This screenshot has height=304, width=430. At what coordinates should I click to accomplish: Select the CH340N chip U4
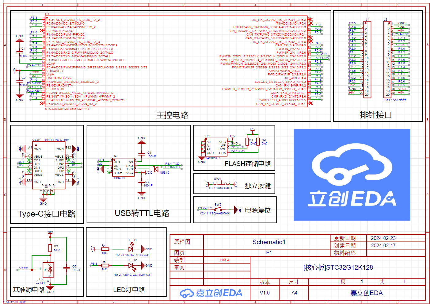coord(123,167)
